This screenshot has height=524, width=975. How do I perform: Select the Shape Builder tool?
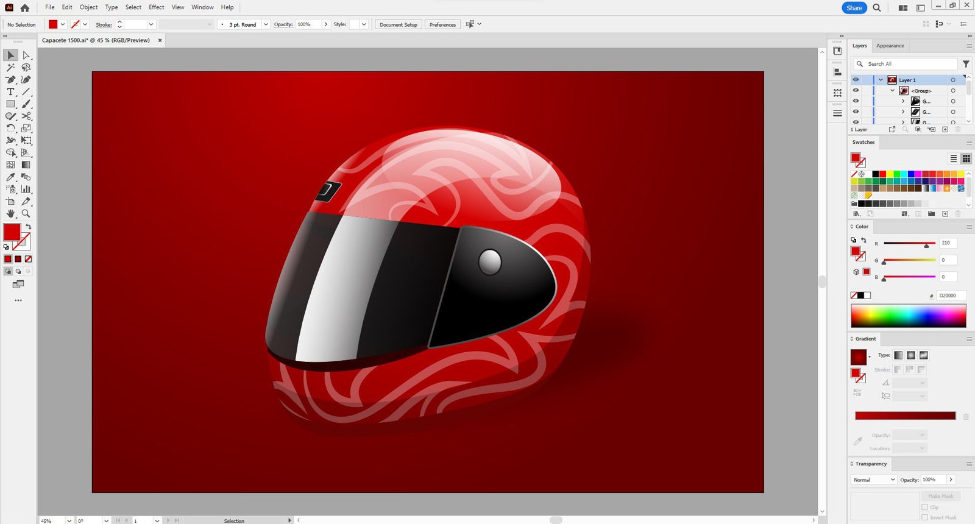[x=10, y=153]
